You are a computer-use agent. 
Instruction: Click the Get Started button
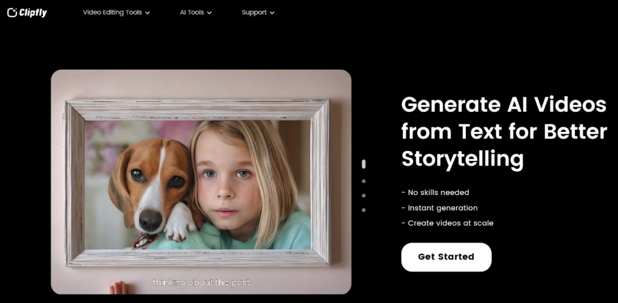(x=446, y=257)
